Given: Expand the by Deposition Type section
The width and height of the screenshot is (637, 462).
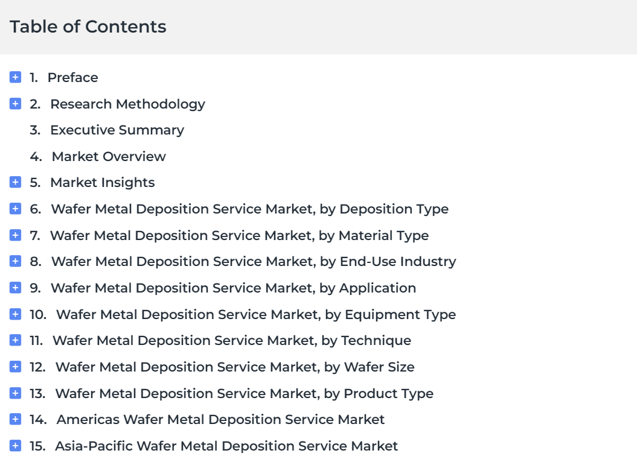Looking at the screenshot, I should pyautogui.click(x=16, y=209).
